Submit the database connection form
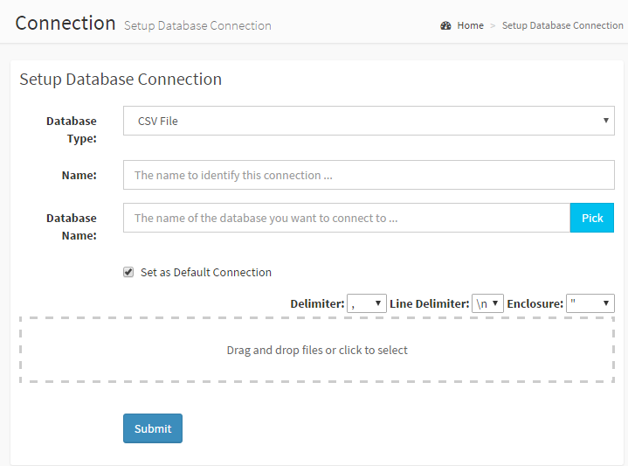628x466 pixels. click(153, 428)
